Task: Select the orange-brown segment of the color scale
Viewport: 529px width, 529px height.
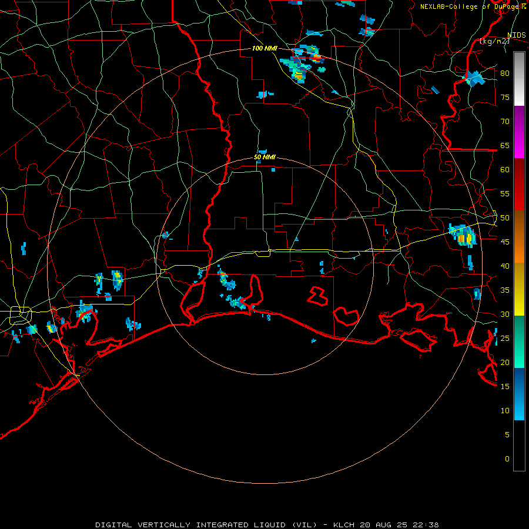Action: 519,236
